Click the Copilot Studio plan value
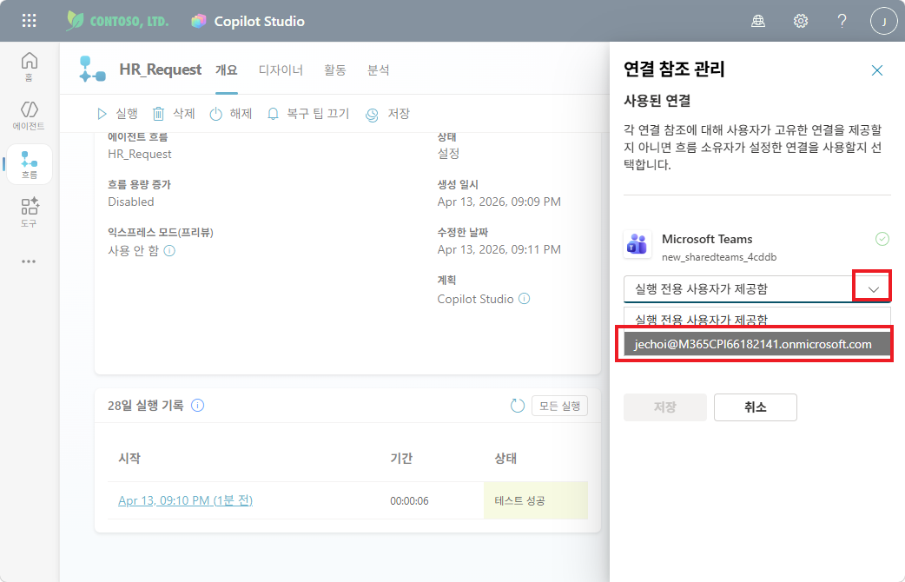 pyautogui.click(x=476, y=299)
